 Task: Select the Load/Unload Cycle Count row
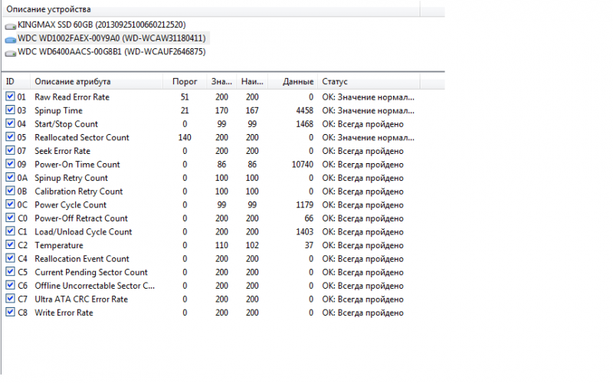pyautogui.click(x=84, y=231)
